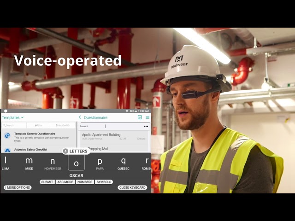This screenshot has width=295, height=221.
Task: Select Apollo Apartment Building account
Action: point(114,137)
